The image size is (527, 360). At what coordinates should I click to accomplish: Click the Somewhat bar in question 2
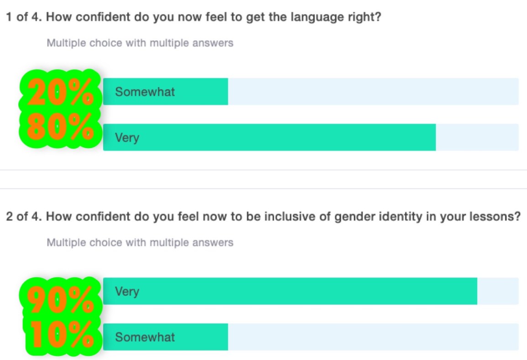[311, 337]
